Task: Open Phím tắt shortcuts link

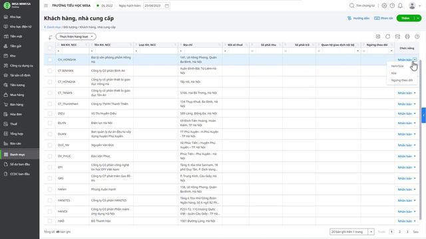Action: (383, 18)
